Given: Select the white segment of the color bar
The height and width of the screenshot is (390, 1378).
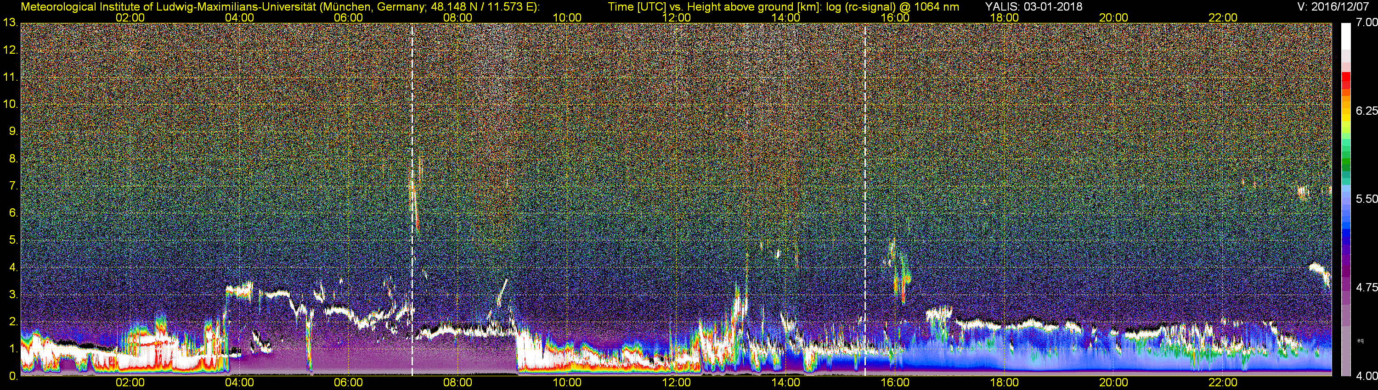Looking at the screenshot, I should click(x=1346, y=36).
